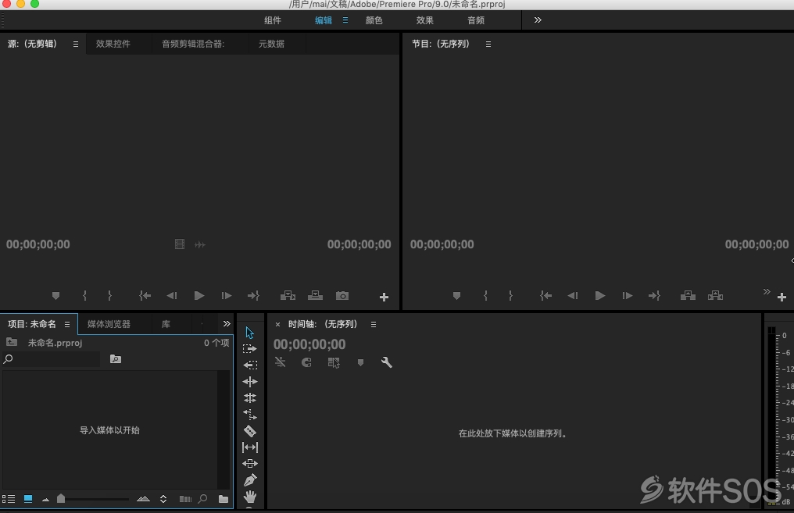Image resolution: width=794 pixels, height=513 pixels.
Task: Step forward one frame in Program monitor
Action: point(628,295)
